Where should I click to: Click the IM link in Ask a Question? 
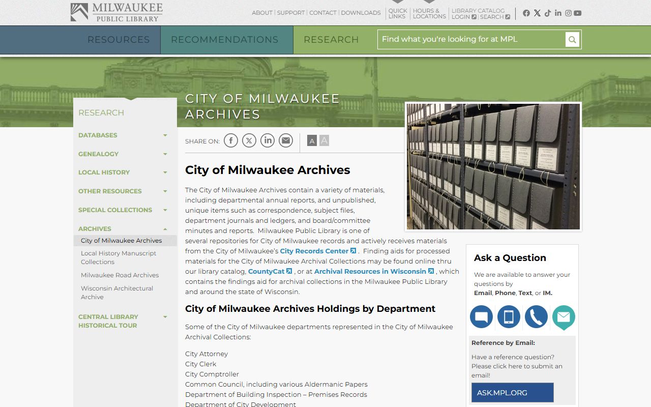tap(547, 293)
